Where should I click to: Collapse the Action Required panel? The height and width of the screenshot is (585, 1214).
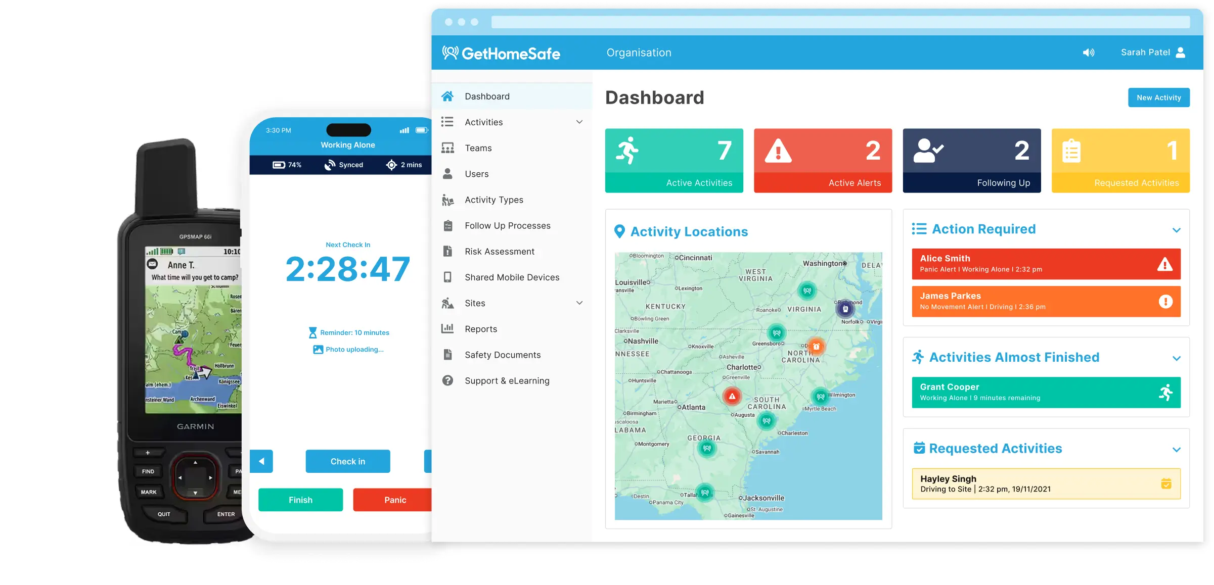(1176, 230)
